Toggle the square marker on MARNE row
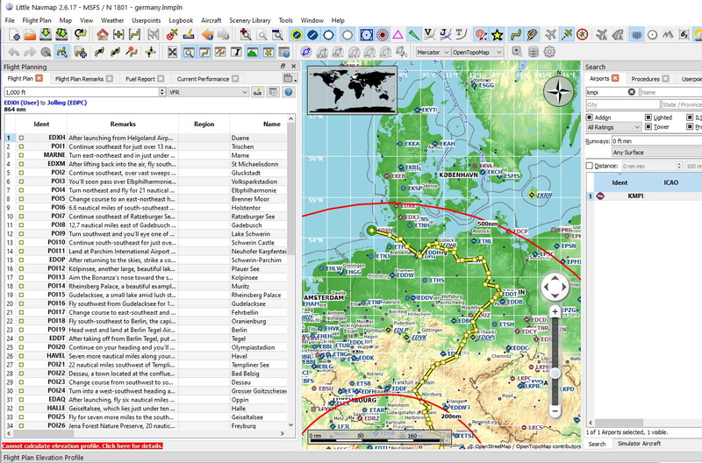This screenshot has height=463, width=702. click(x=21, y=155)
